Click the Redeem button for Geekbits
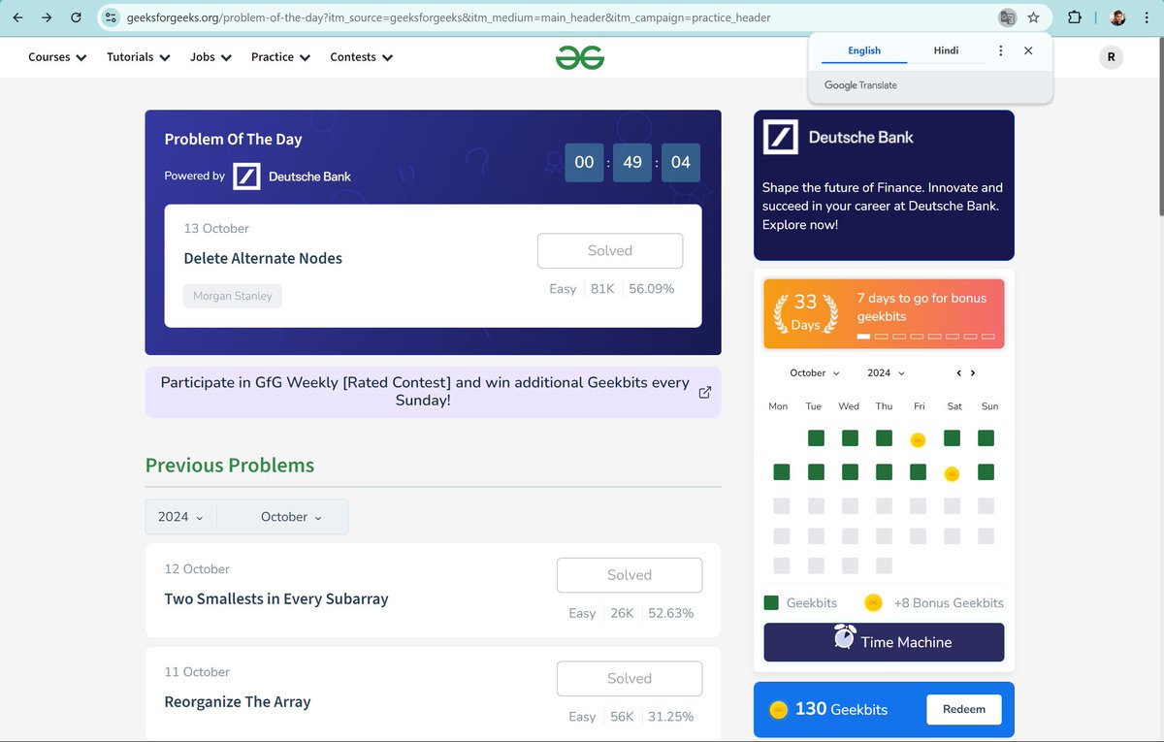 point(963,709)
